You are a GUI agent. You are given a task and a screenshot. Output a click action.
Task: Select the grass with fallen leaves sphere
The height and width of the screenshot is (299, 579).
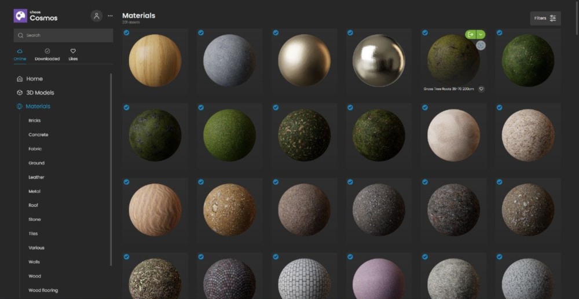coord(305,135)
